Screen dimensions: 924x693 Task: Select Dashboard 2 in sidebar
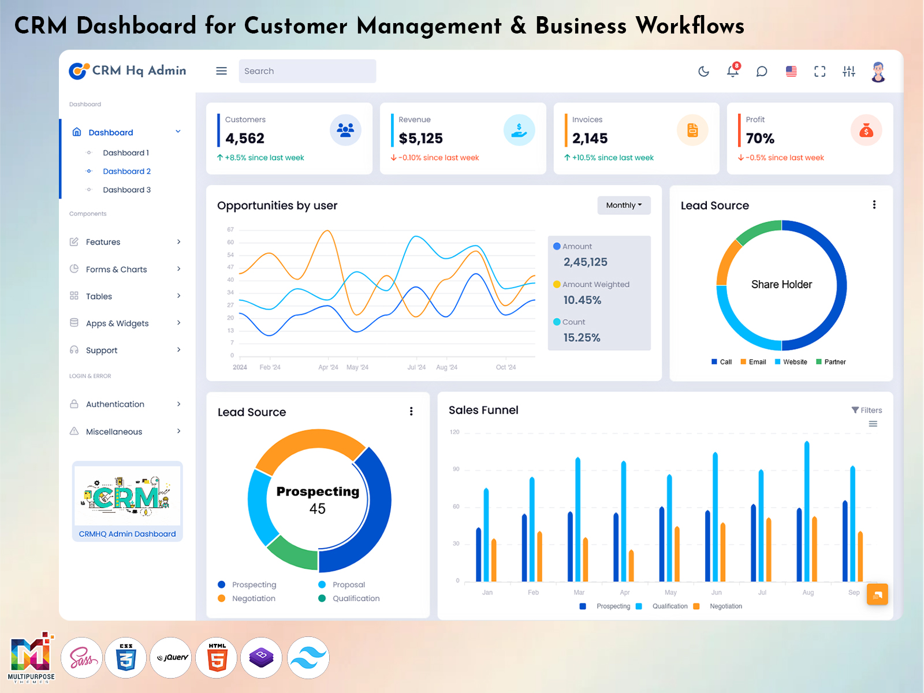[127, 172]
